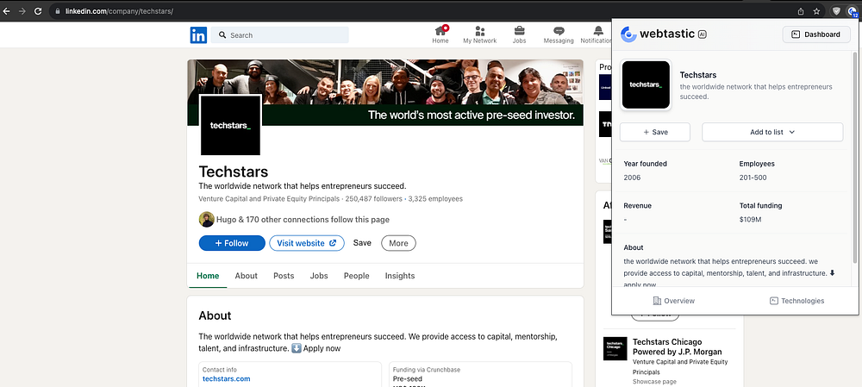Select the Jobs tab on company page
862x387 pixels.
coord(319,276)
